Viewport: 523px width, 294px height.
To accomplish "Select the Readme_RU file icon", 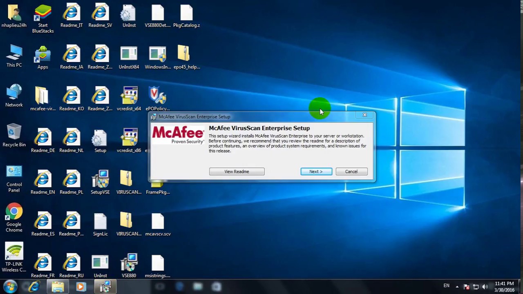I will tap(72, 263).
